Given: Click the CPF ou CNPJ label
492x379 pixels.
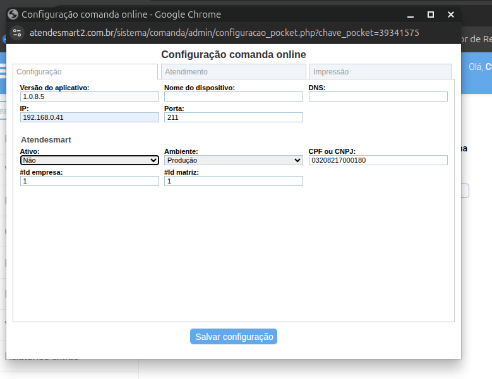Looking at the screenshot, I should tap(332, 151).
